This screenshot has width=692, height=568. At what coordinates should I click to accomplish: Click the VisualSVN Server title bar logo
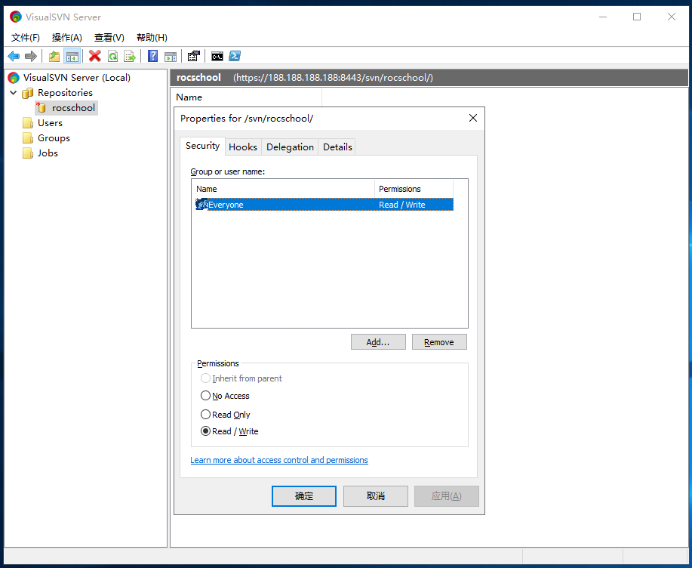[x=15, y=17]
